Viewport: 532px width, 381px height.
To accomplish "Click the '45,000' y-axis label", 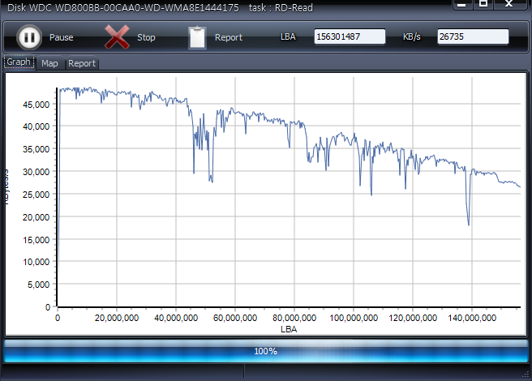I will point(36,105).
